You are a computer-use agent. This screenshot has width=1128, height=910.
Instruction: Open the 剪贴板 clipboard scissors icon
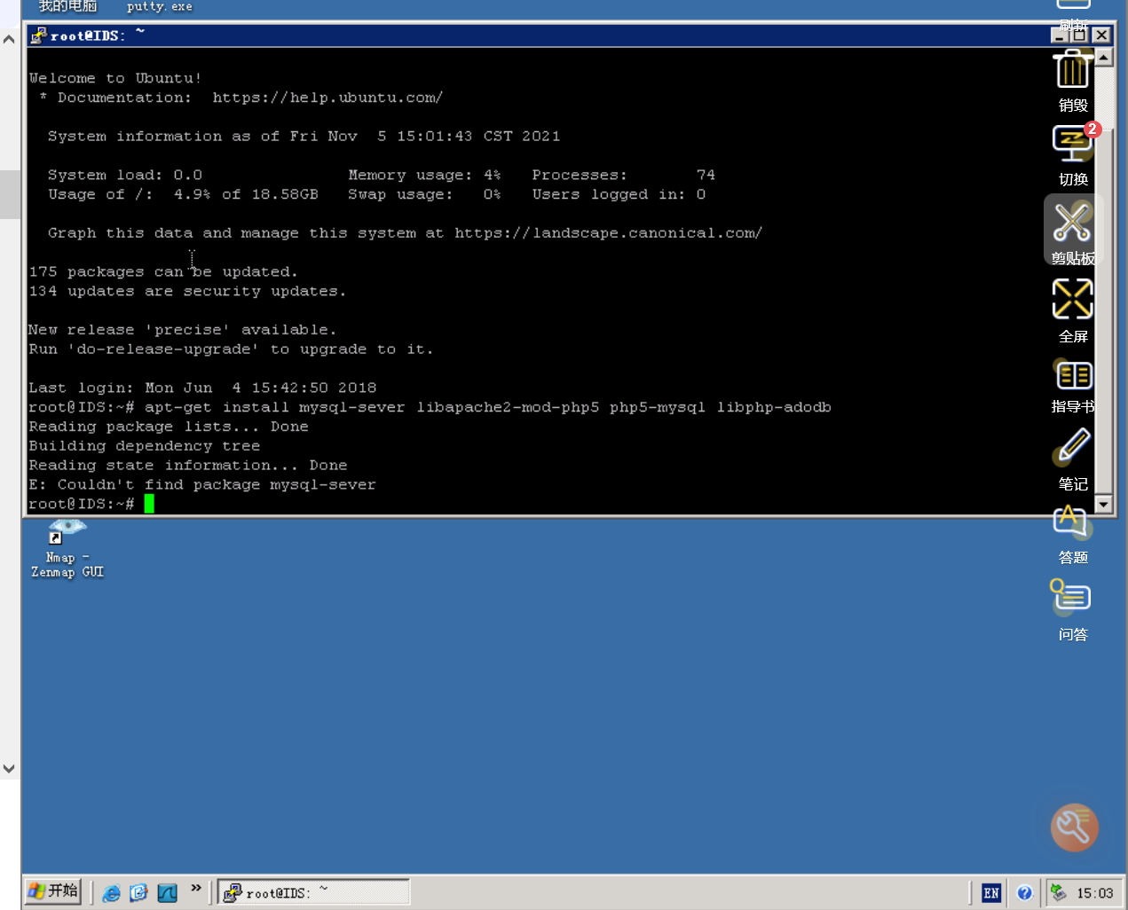click(x=1072, y=222)
